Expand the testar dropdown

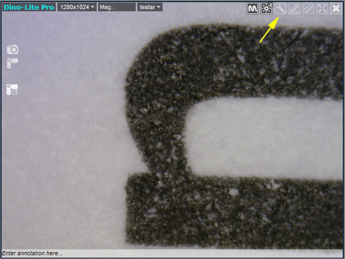tap(150, 7)
